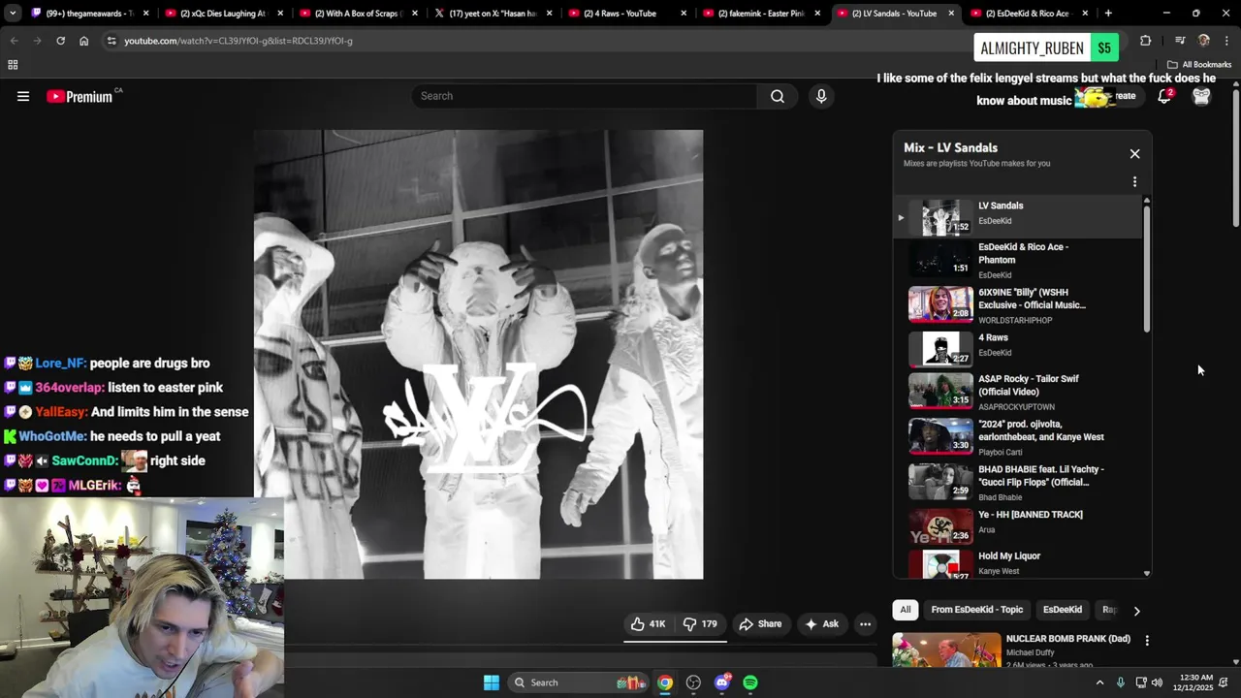The width and height of the screenshot is (1241, 698).
Task: Open the YouTube guide hamburger menu
Action: point(23,96)
